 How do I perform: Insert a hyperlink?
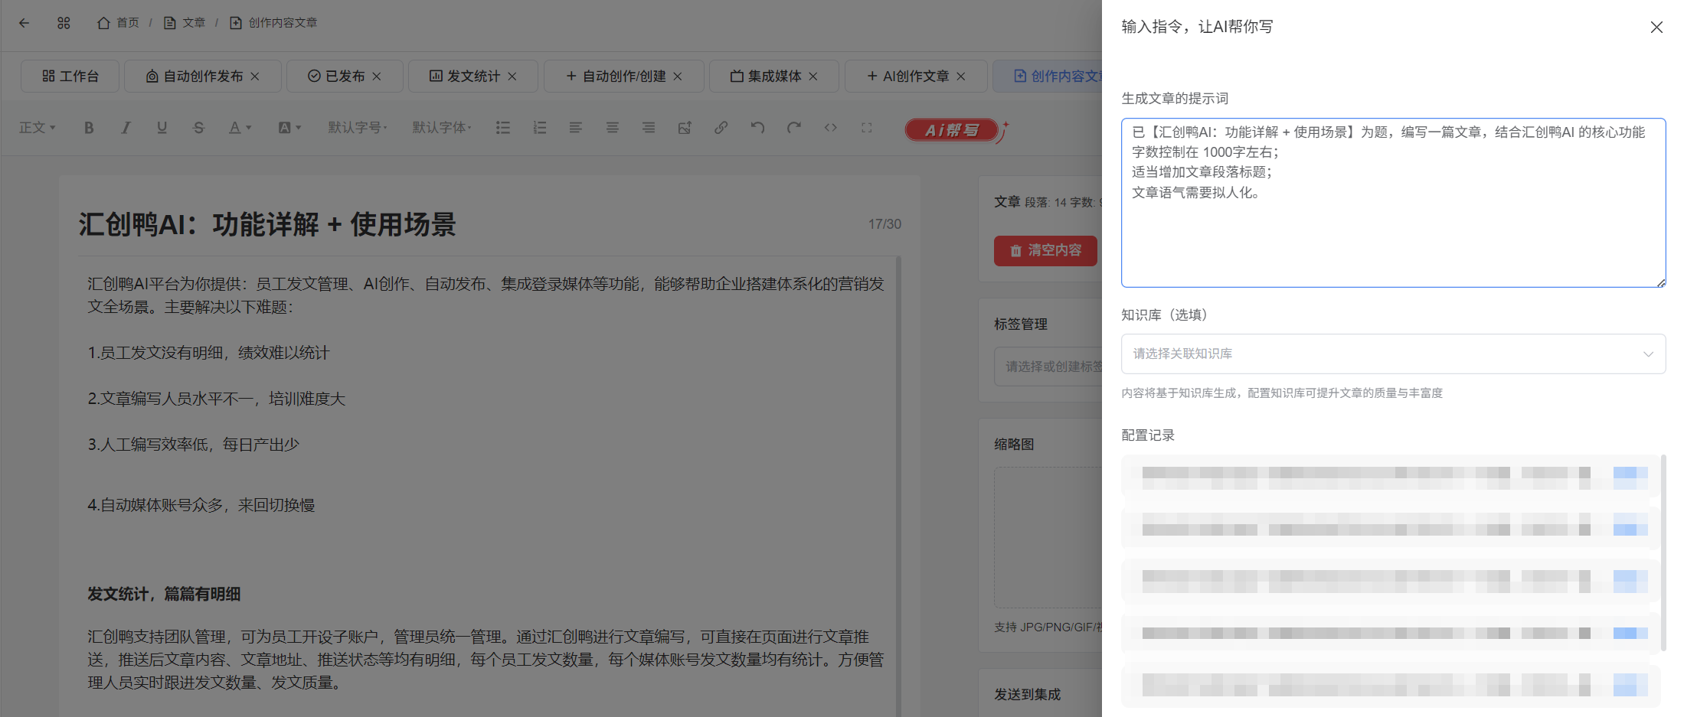coord(721,128)
